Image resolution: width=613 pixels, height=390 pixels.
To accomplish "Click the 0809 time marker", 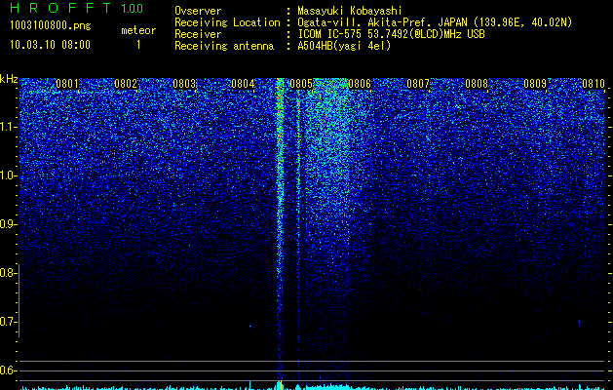I will [535, 84].
